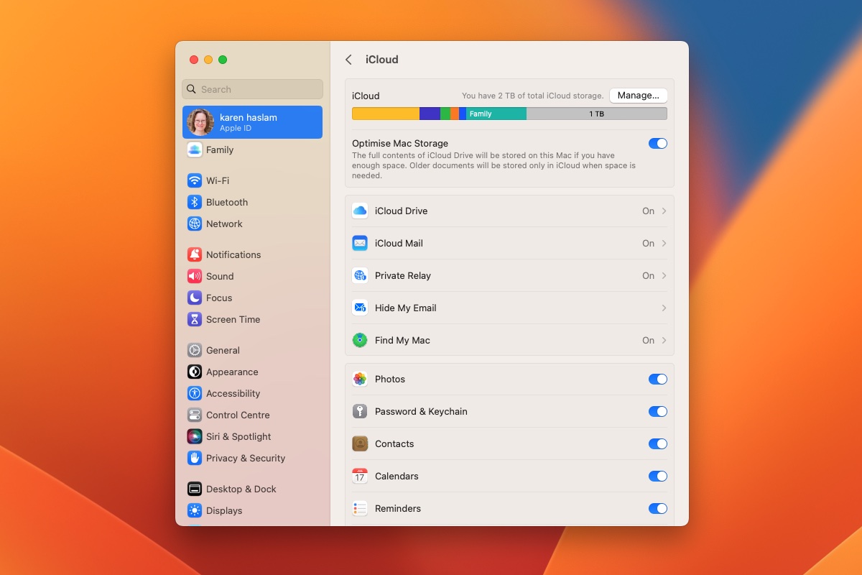Select the Privacy & Security hand icon
This screenshot has width=862, height=575.
point(195,458)
